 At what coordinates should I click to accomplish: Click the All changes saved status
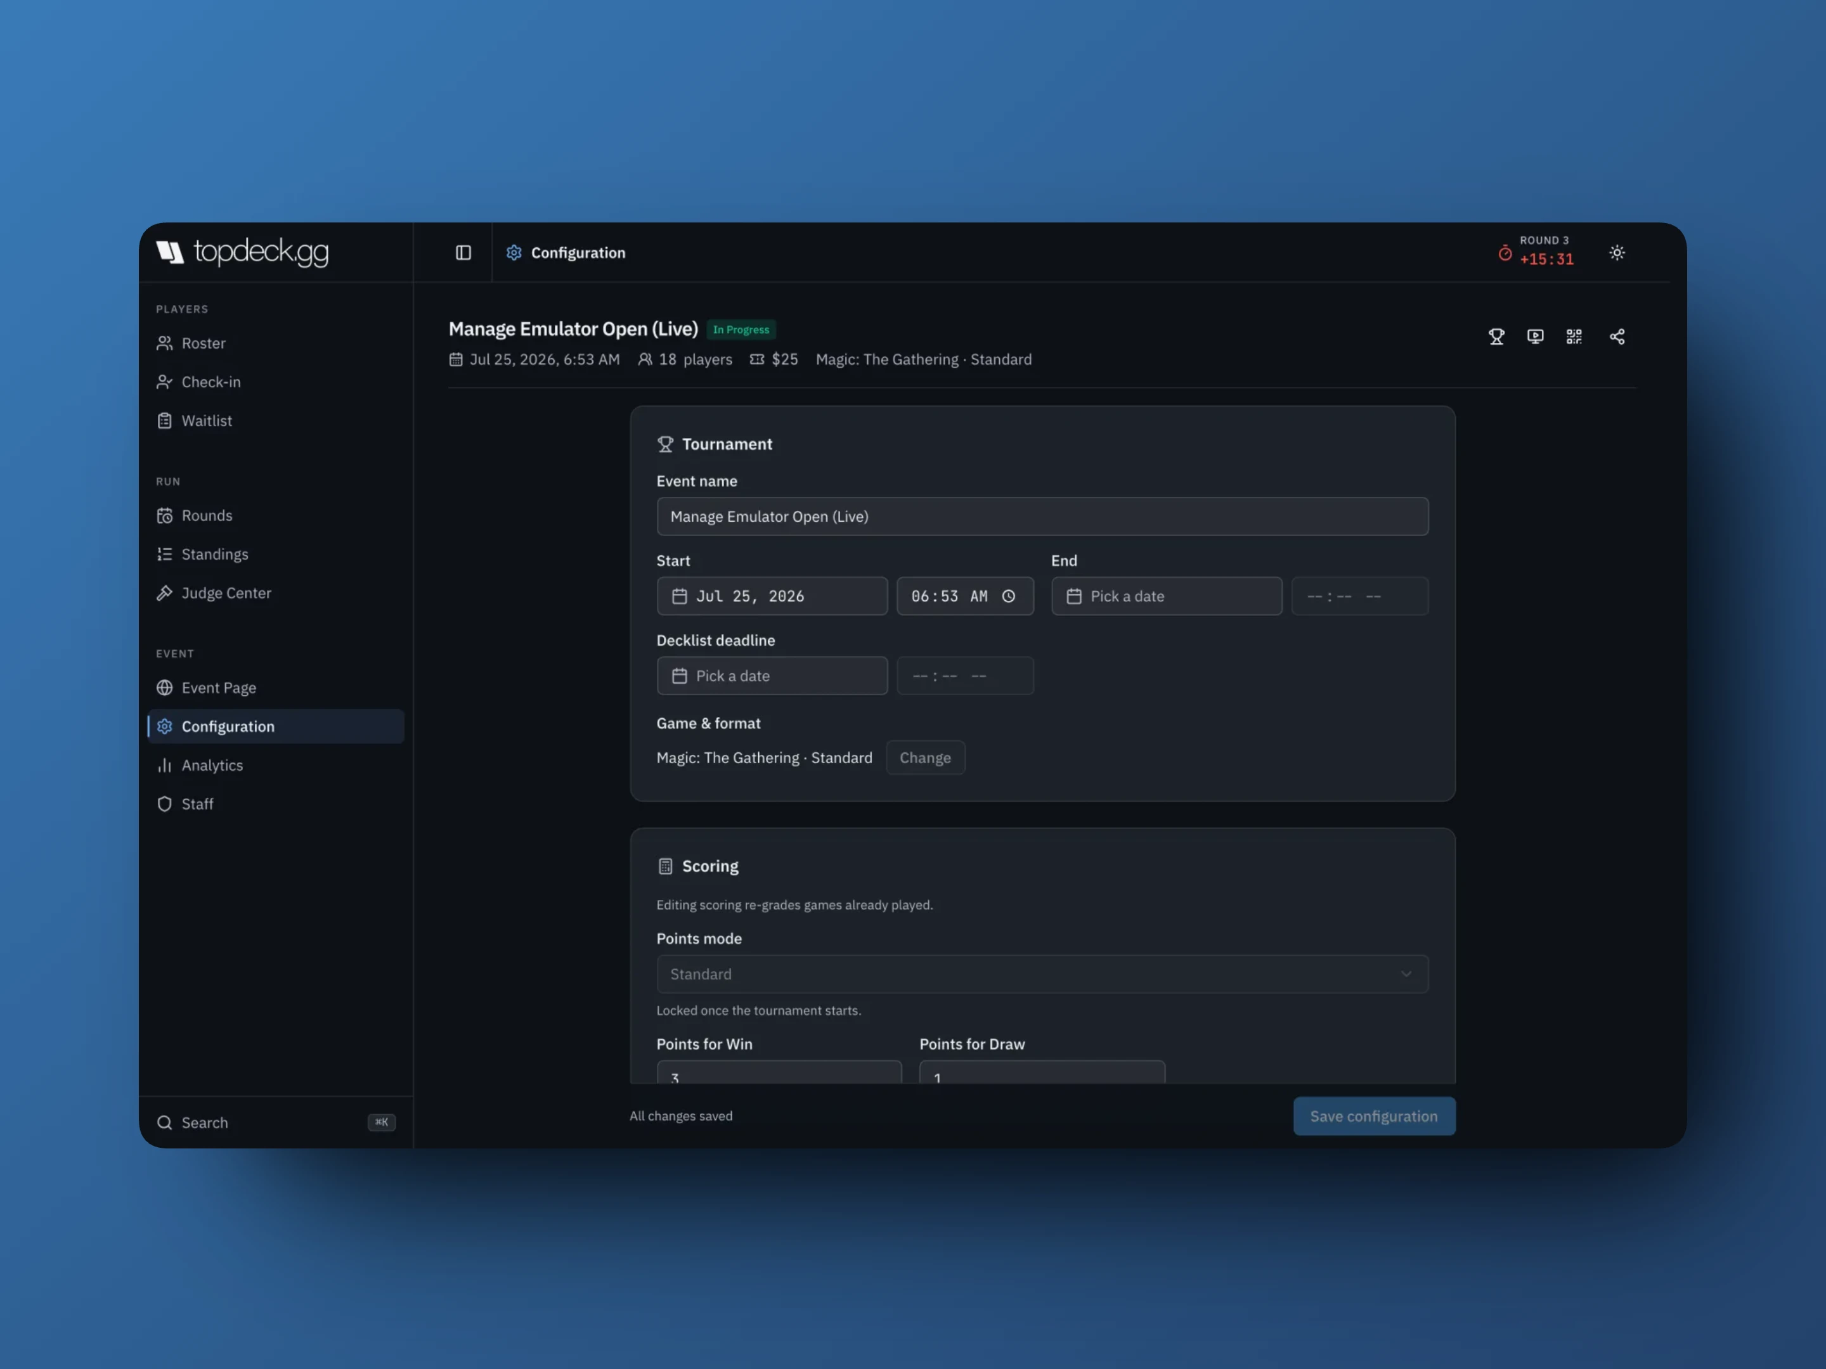681,1117
